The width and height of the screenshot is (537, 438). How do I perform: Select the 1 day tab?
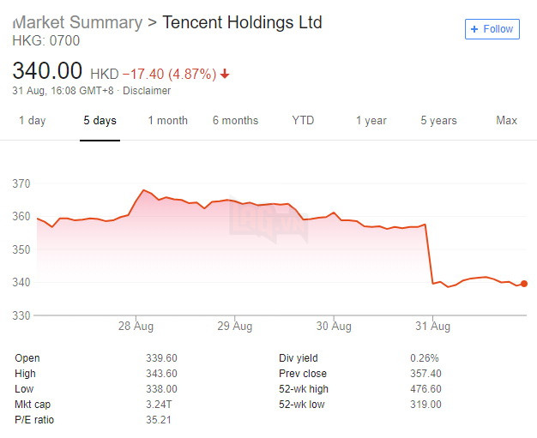tap(32, 121)
